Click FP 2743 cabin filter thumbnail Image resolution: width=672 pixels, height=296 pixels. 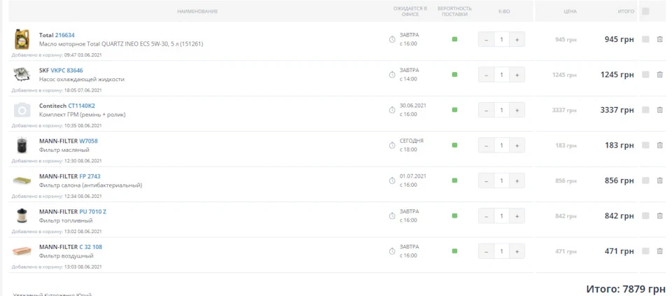click(x=22, y=181)
